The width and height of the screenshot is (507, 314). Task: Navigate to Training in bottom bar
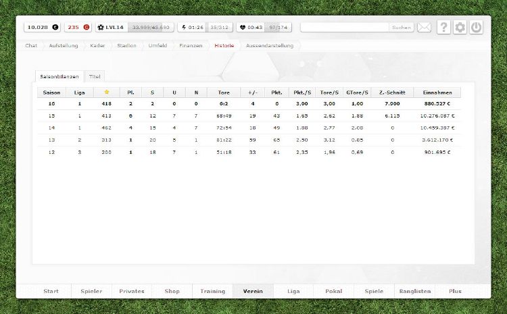[212, 291]
